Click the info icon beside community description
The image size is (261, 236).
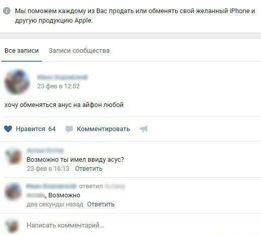click(x=7, y=11)
